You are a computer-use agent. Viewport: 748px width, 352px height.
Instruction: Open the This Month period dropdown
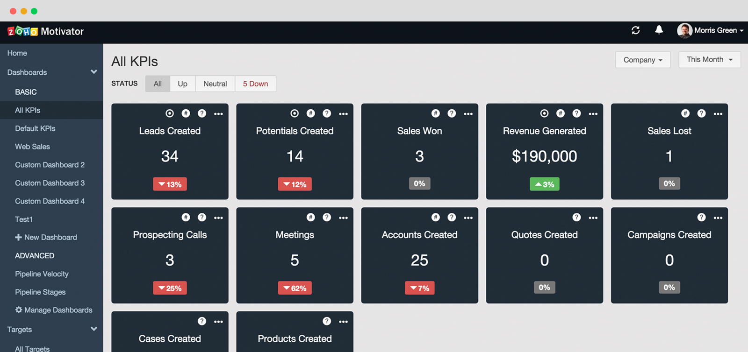(x=710, y=60)
